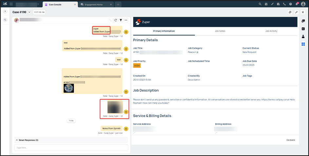Select the Primary Information tab

click(x=164, y=31)
